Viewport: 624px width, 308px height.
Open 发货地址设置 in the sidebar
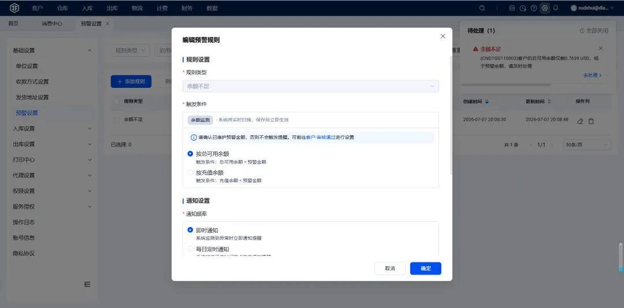[x=32, y=97]
